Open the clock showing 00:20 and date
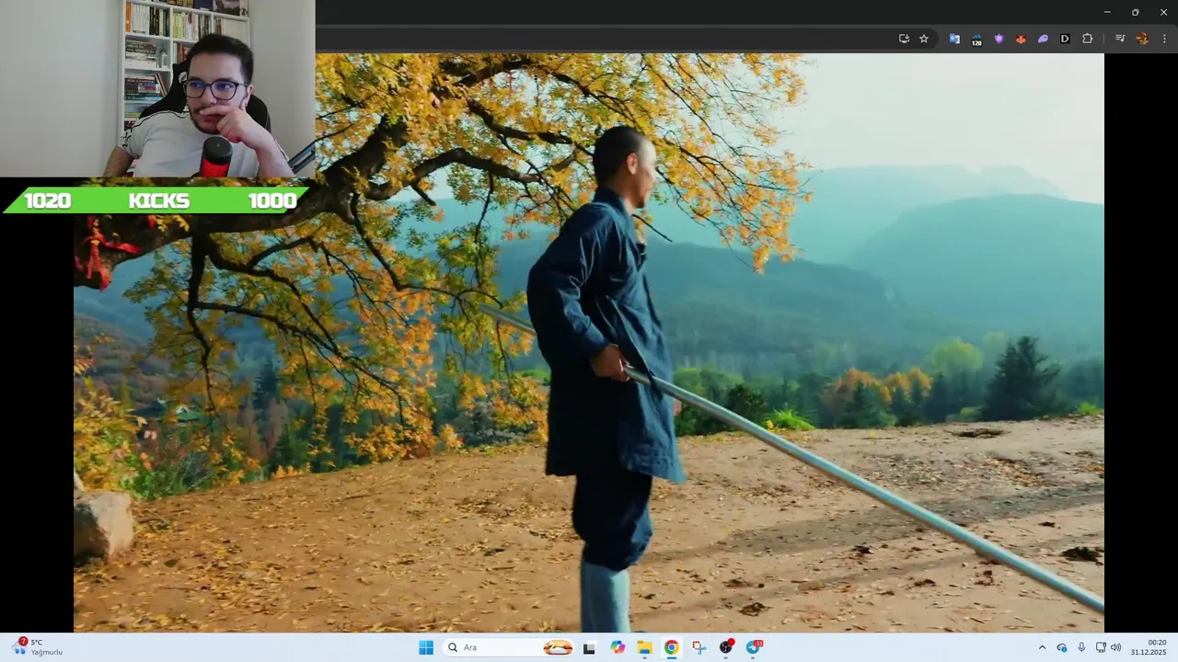This screenshot has height=662, width=1178. point(1149,647)
